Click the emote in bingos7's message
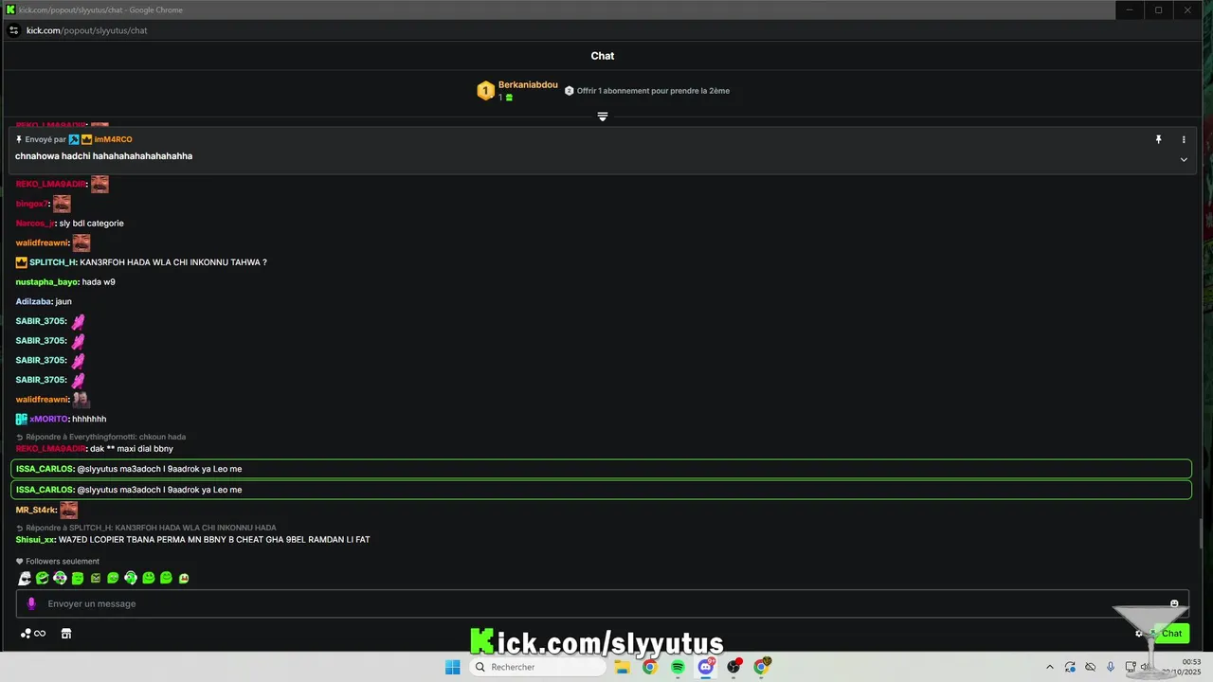This screenshot has width=1213, height=682. coord(62,204)
